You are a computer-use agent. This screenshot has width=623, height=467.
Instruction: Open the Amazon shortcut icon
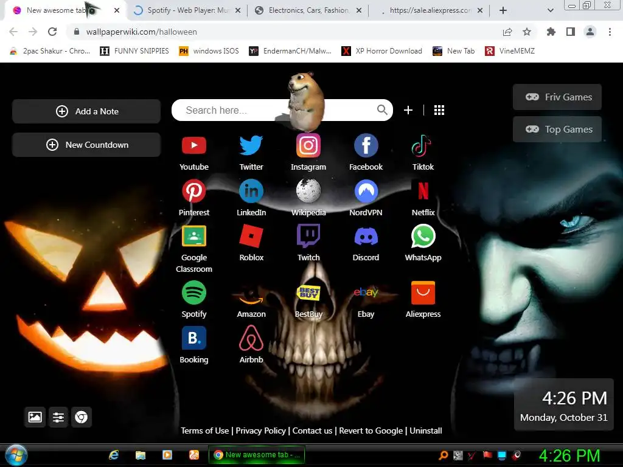pyautogui.click(x=251, y=296)
